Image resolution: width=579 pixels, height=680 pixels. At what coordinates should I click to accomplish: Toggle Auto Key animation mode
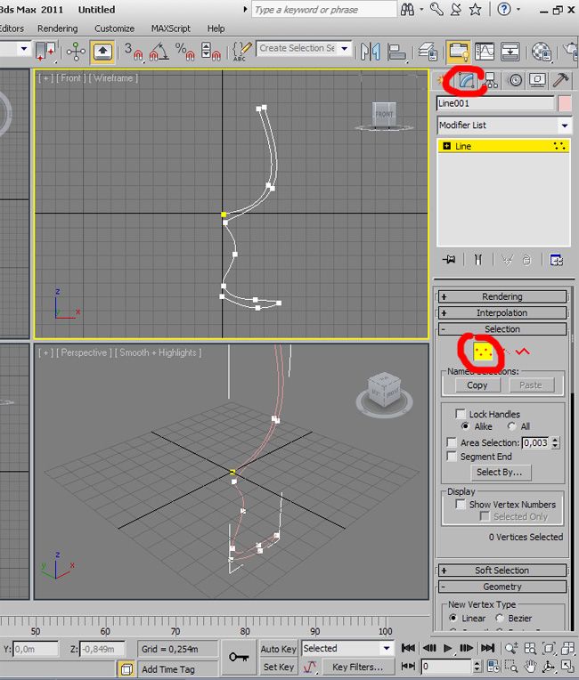point(278,649)
